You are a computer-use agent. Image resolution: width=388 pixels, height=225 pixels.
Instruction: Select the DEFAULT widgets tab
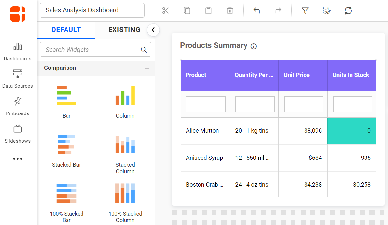coord(66,30)
